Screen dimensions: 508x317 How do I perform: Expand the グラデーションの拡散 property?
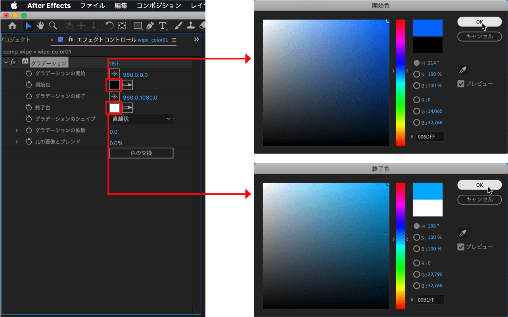pos(17,130)
